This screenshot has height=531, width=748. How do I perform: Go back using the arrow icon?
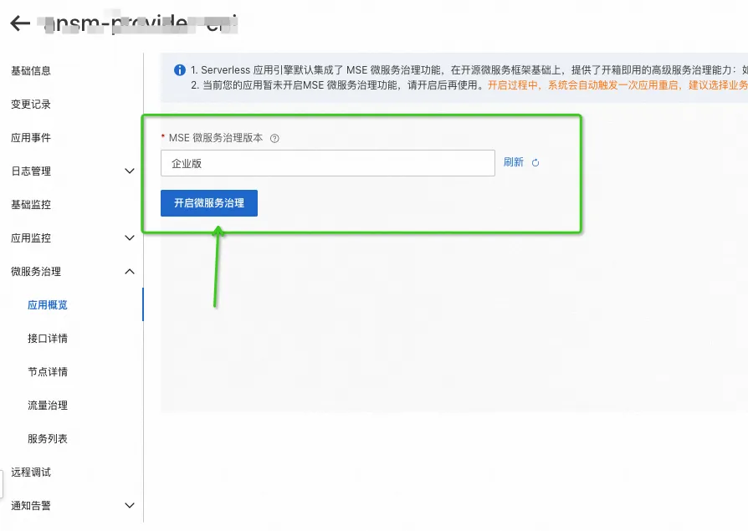pyautogui.click(x=20, y=23)
